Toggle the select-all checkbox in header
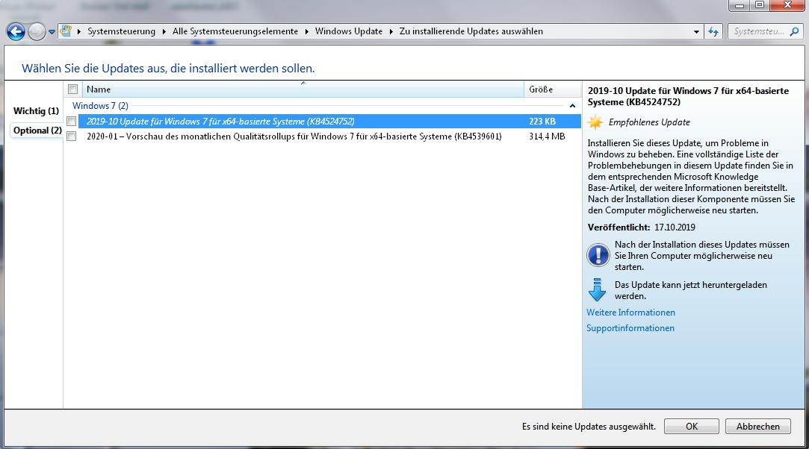The height and width of the screenshot is (449, 809). (x=72, y=89)
